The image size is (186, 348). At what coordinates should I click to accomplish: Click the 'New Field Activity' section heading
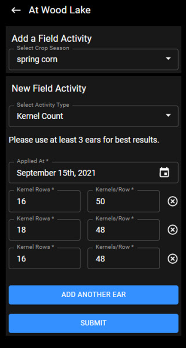[49, 88]
